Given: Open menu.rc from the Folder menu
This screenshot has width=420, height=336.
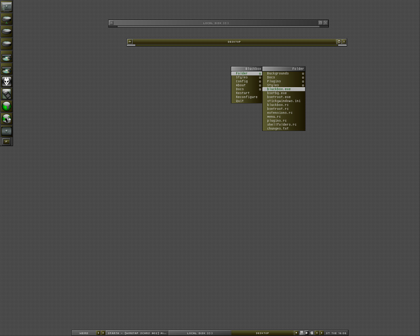Looking at the screenshot, I should click(x=274, y=117).
